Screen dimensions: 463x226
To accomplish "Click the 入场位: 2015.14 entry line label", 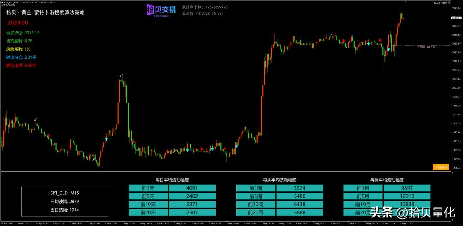I will 426,47.
